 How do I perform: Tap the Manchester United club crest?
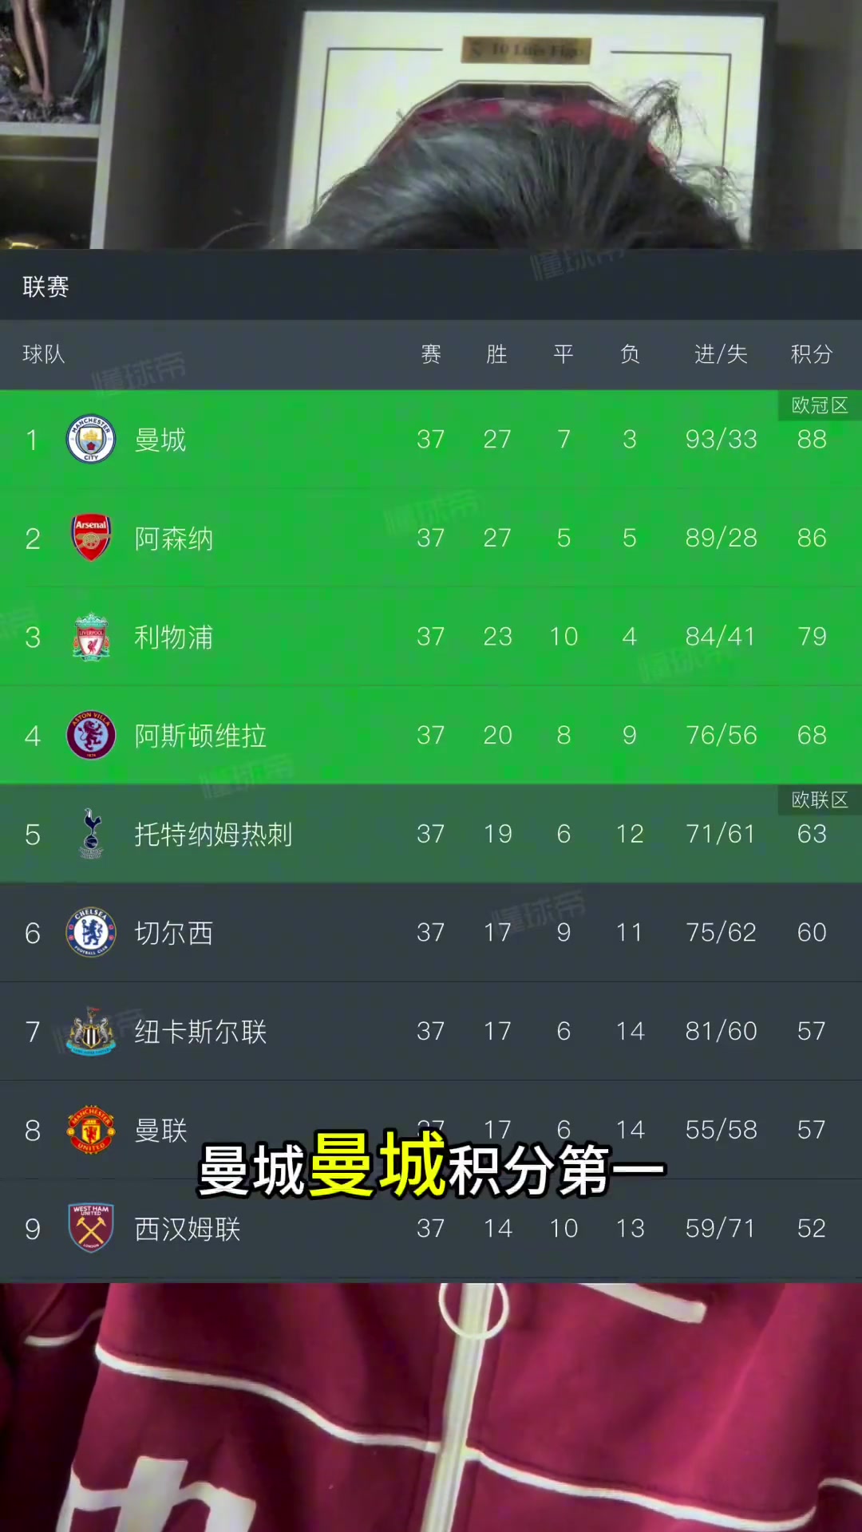coord(91,1130)
